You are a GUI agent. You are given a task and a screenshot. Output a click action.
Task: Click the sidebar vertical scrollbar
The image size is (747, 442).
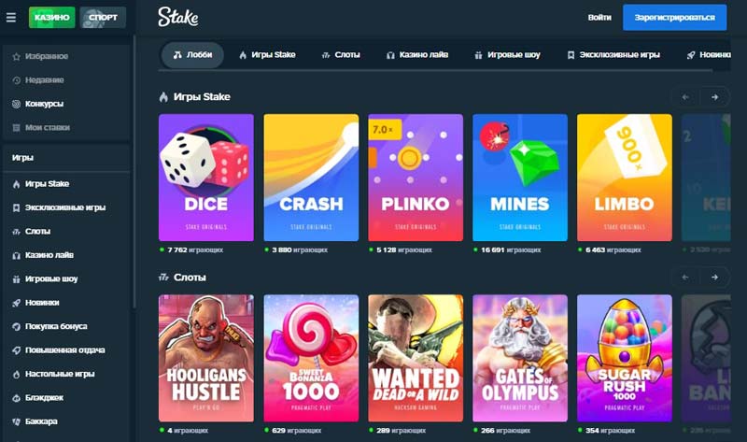pos(134,172)
